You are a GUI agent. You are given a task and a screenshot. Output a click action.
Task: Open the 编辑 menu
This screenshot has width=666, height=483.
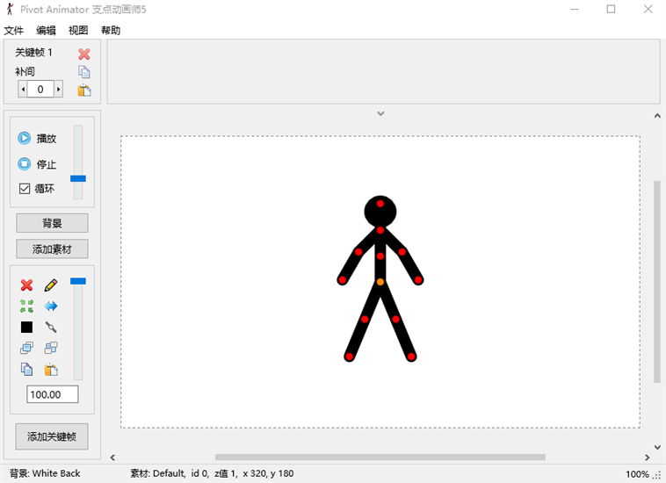(46, 31)
